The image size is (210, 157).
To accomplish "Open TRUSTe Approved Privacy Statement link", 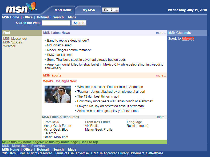I will [117, 153].
